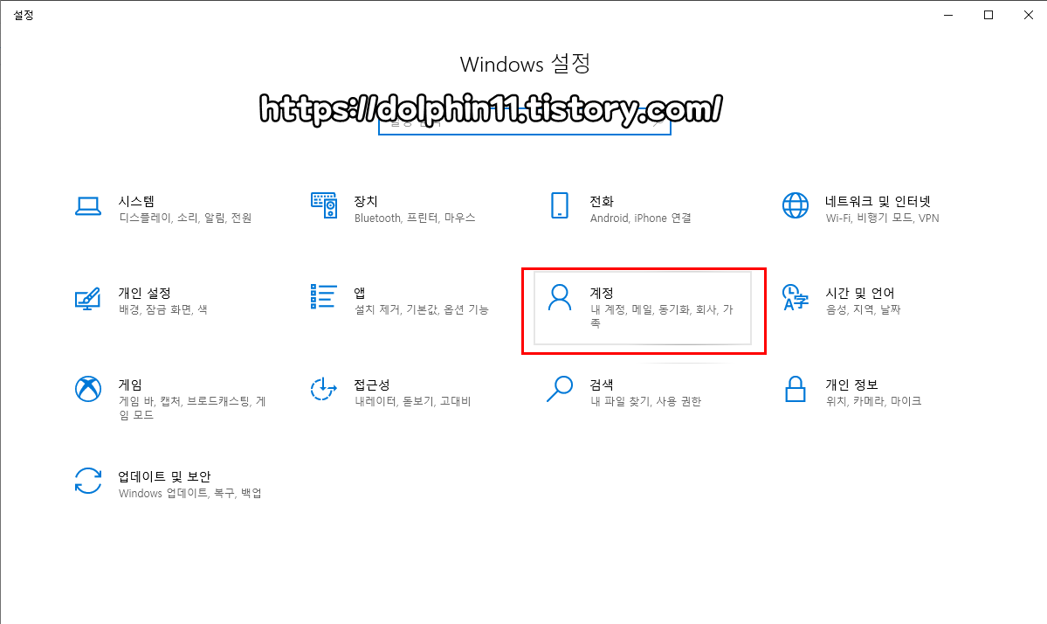Click text '내 파일 찾기, 사용 권한'
This screenshot has height=624, width=1047.
pyautogui.click(x=645, y=401)
